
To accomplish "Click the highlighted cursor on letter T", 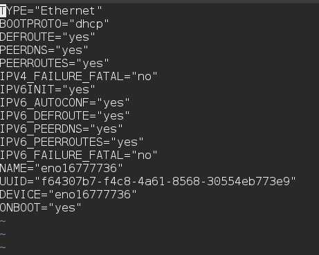I will coord(3,11).
